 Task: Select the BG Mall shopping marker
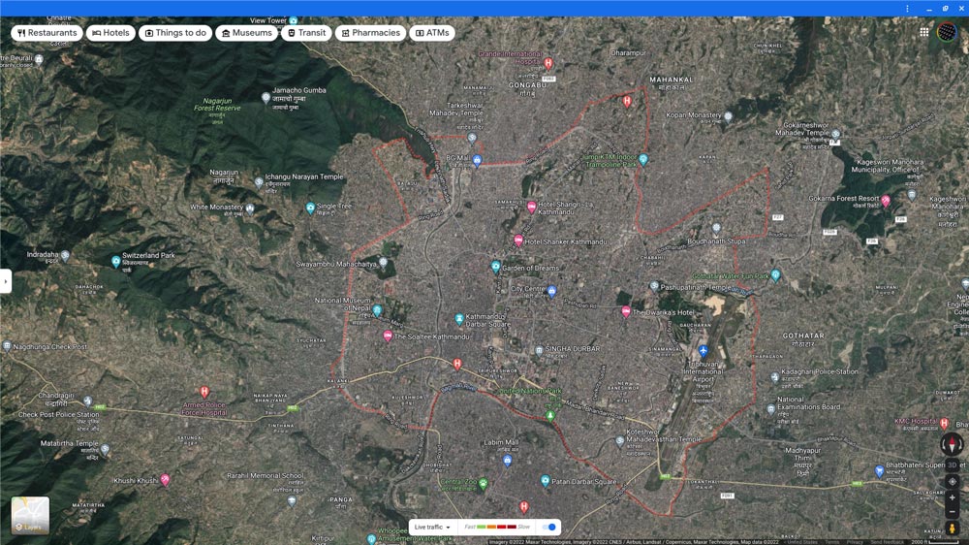477,160
